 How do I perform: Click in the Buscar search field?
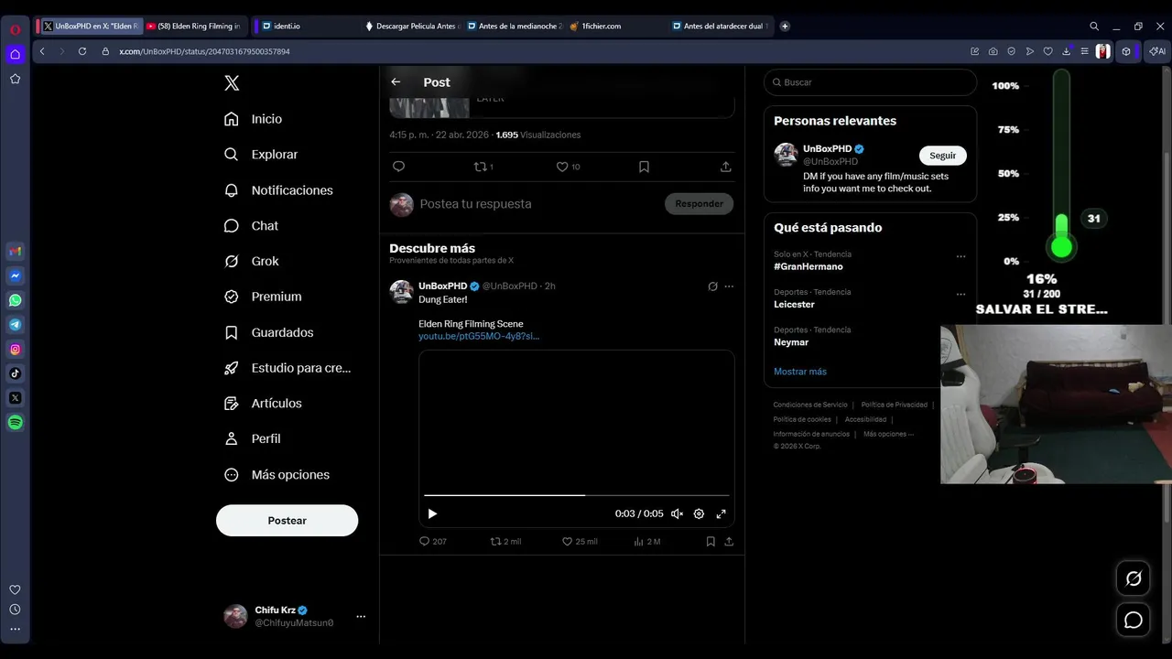(870, 82)
